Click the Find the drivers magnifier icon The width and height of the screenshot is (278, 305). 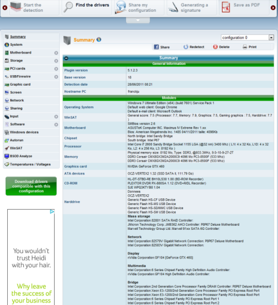(x=68, y=7)
